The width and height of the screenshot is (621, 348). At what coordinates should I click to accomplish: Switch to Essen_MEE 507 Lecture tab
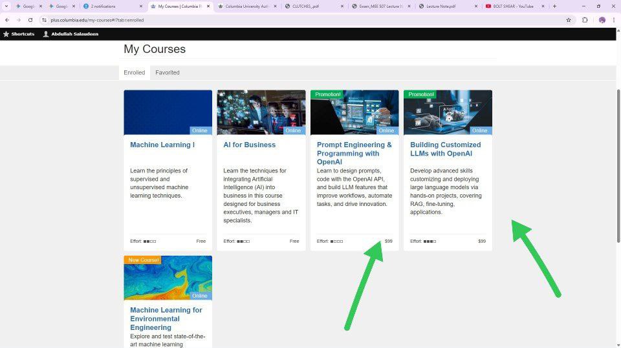tap(382, 6)
